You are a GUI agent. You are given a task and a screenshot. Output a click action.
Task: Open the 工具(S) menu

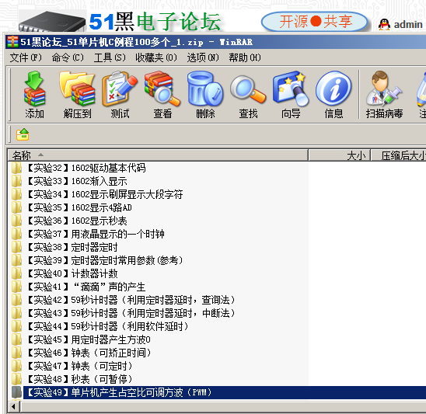[110, 57]
